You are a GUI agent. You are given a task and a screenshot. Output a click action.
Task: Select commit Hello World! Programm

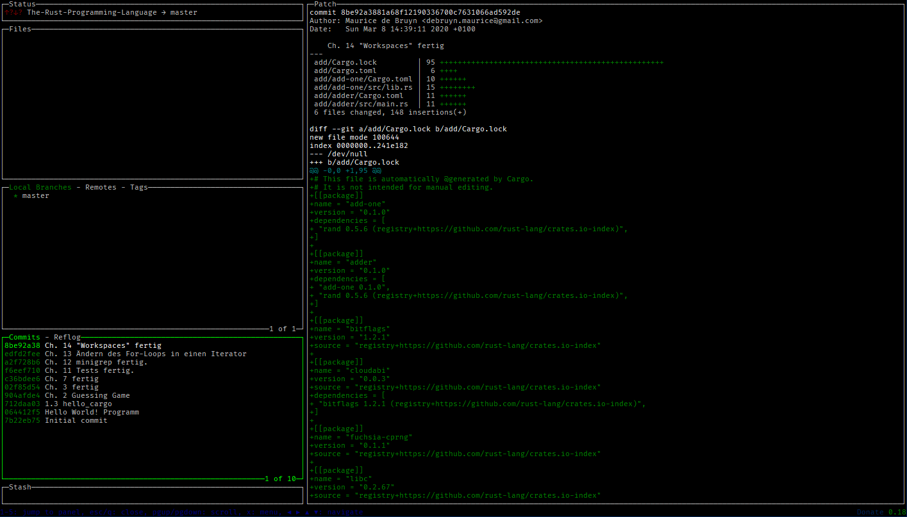71,412
